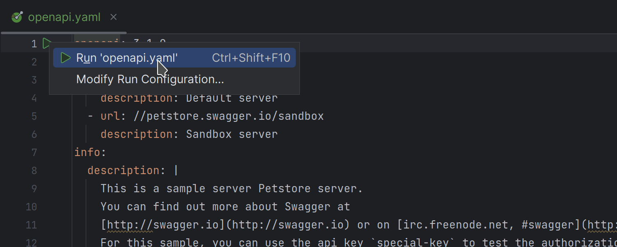Choose Modify Run Configuration... option
The height and width of the screenshot is (247, 617).
tap(150, 79)
